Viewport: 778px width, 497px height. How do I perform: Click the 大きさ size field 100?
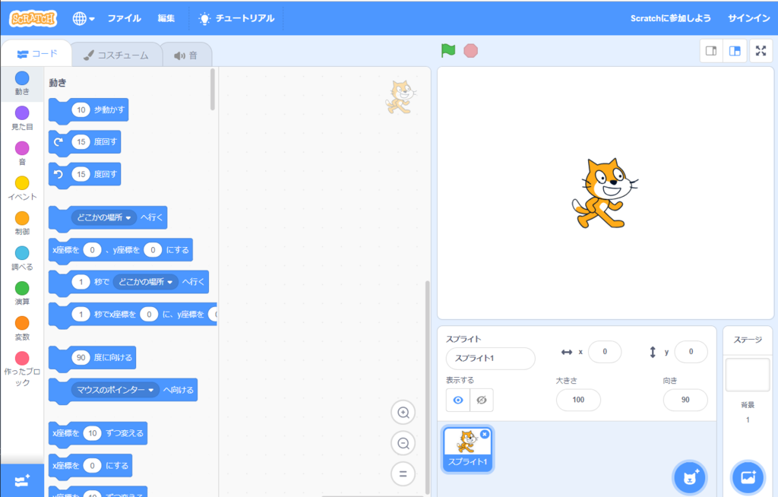pyautogui.click(x=578, y=400)
